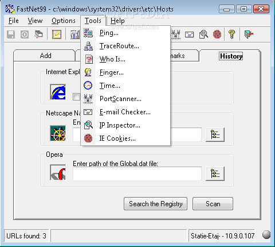Choose IP Inspector... from the Tools menu
Viewport: 275px width, 247px height.
(125, 125)
